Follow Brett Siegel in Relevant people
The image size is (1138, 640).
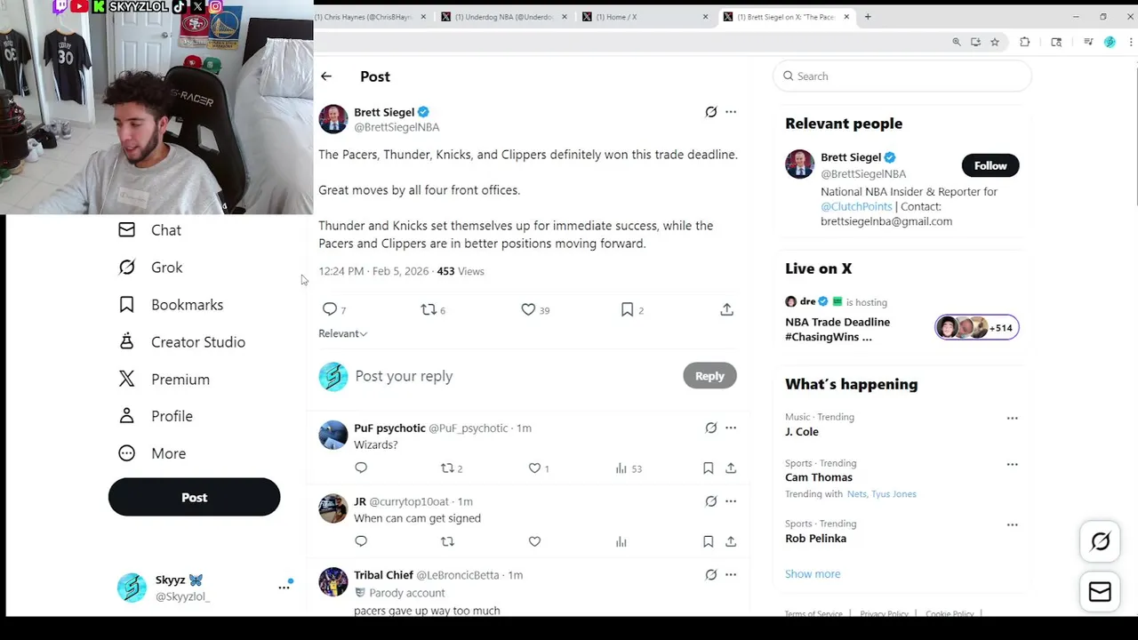[990, 165]
